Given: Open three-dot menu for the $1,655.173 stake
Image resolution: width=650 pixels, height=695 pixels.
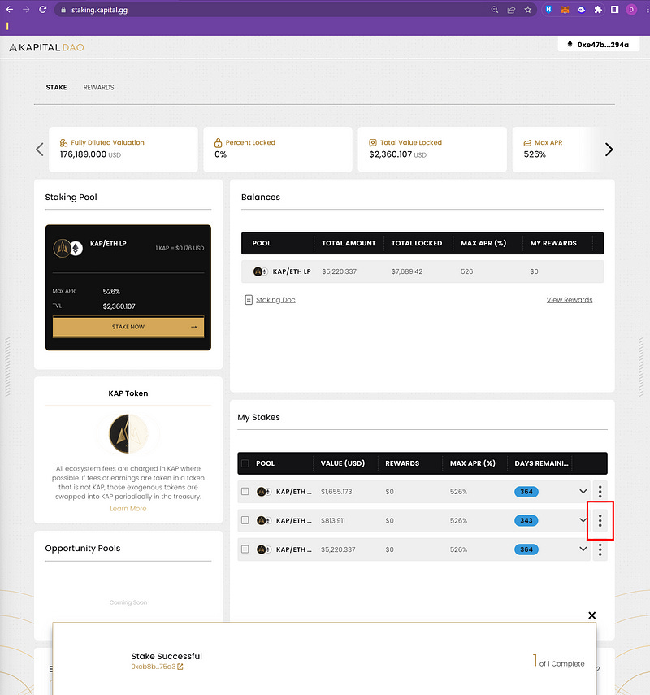Looking at the screenshot, I should pos(600,492).
